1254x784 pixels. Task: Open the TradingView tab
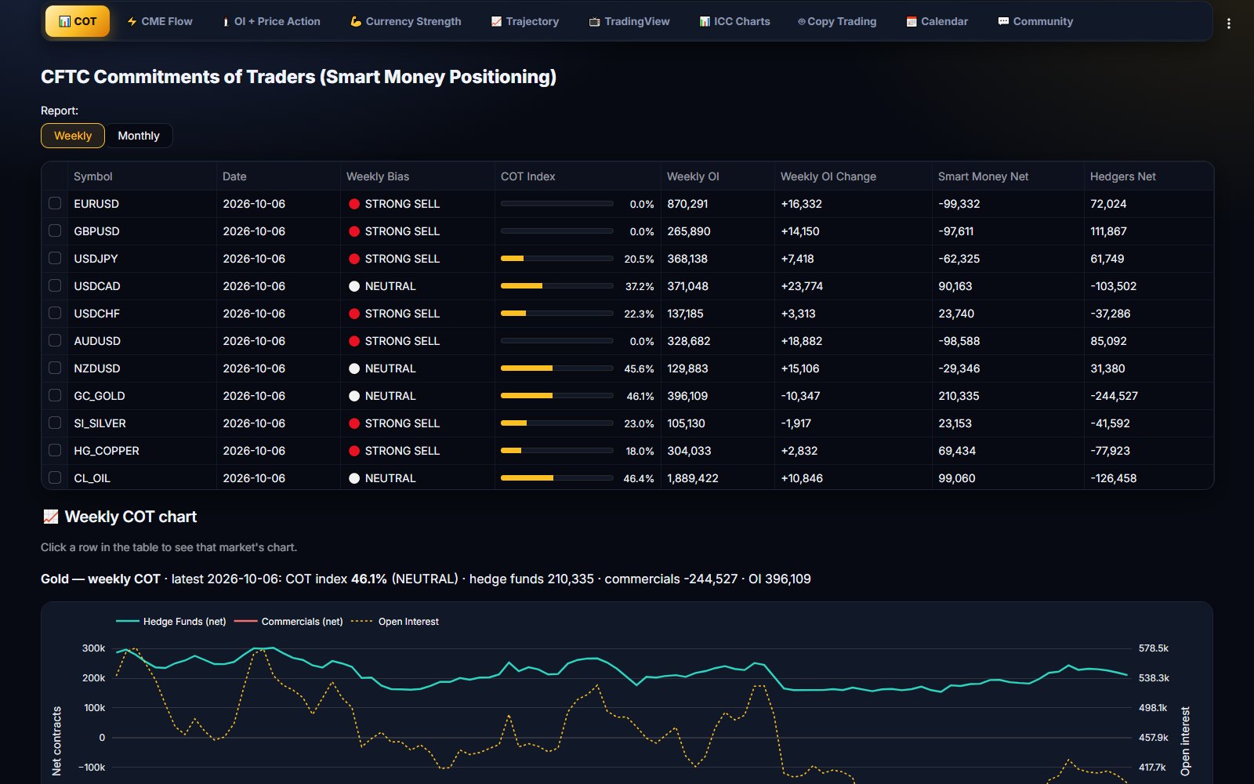[x=629, y=21]
